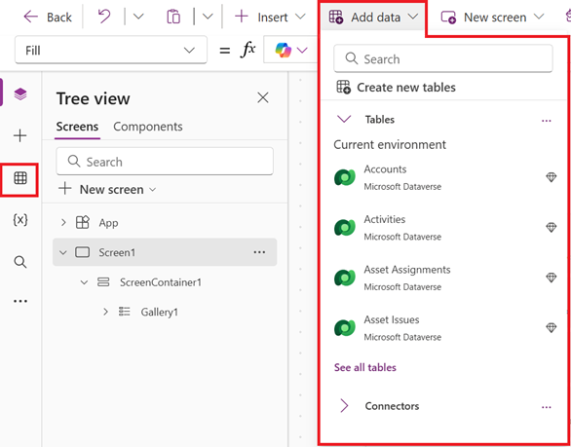This screenshot has height=447, width=571.
Task: Expand the Copilot dropdown chevron
Action: pyautogui.click(x=302, y=51)
